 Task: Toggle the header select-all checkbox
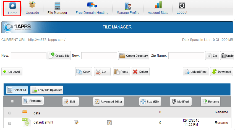click(x=12, y=101)
